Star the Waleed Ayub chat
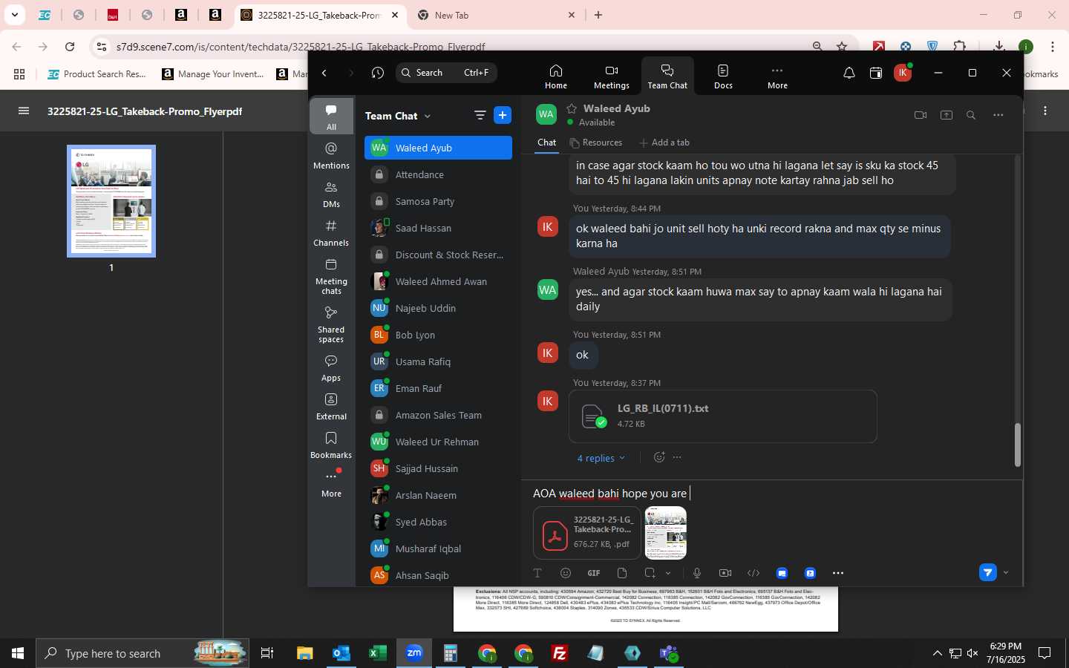This screenshot has width=1069, height=668. (x=572, y=108)
